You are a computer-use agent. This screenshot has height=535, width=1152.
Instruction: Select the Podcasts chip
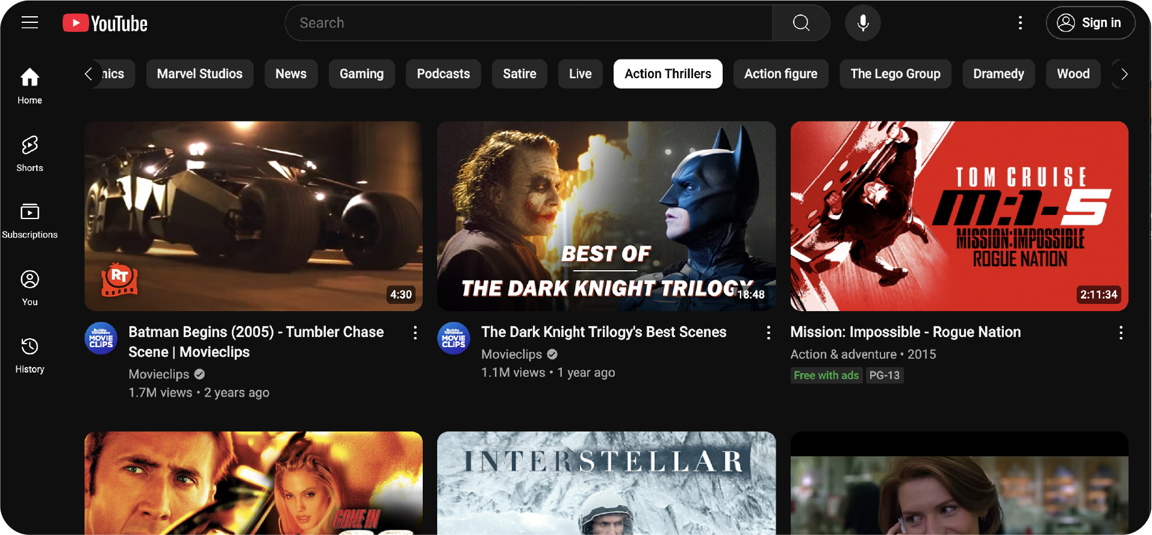[x=443, y=74]
